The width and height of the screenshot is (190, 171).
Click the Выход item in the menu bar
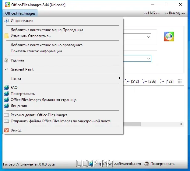pos(174,13)
